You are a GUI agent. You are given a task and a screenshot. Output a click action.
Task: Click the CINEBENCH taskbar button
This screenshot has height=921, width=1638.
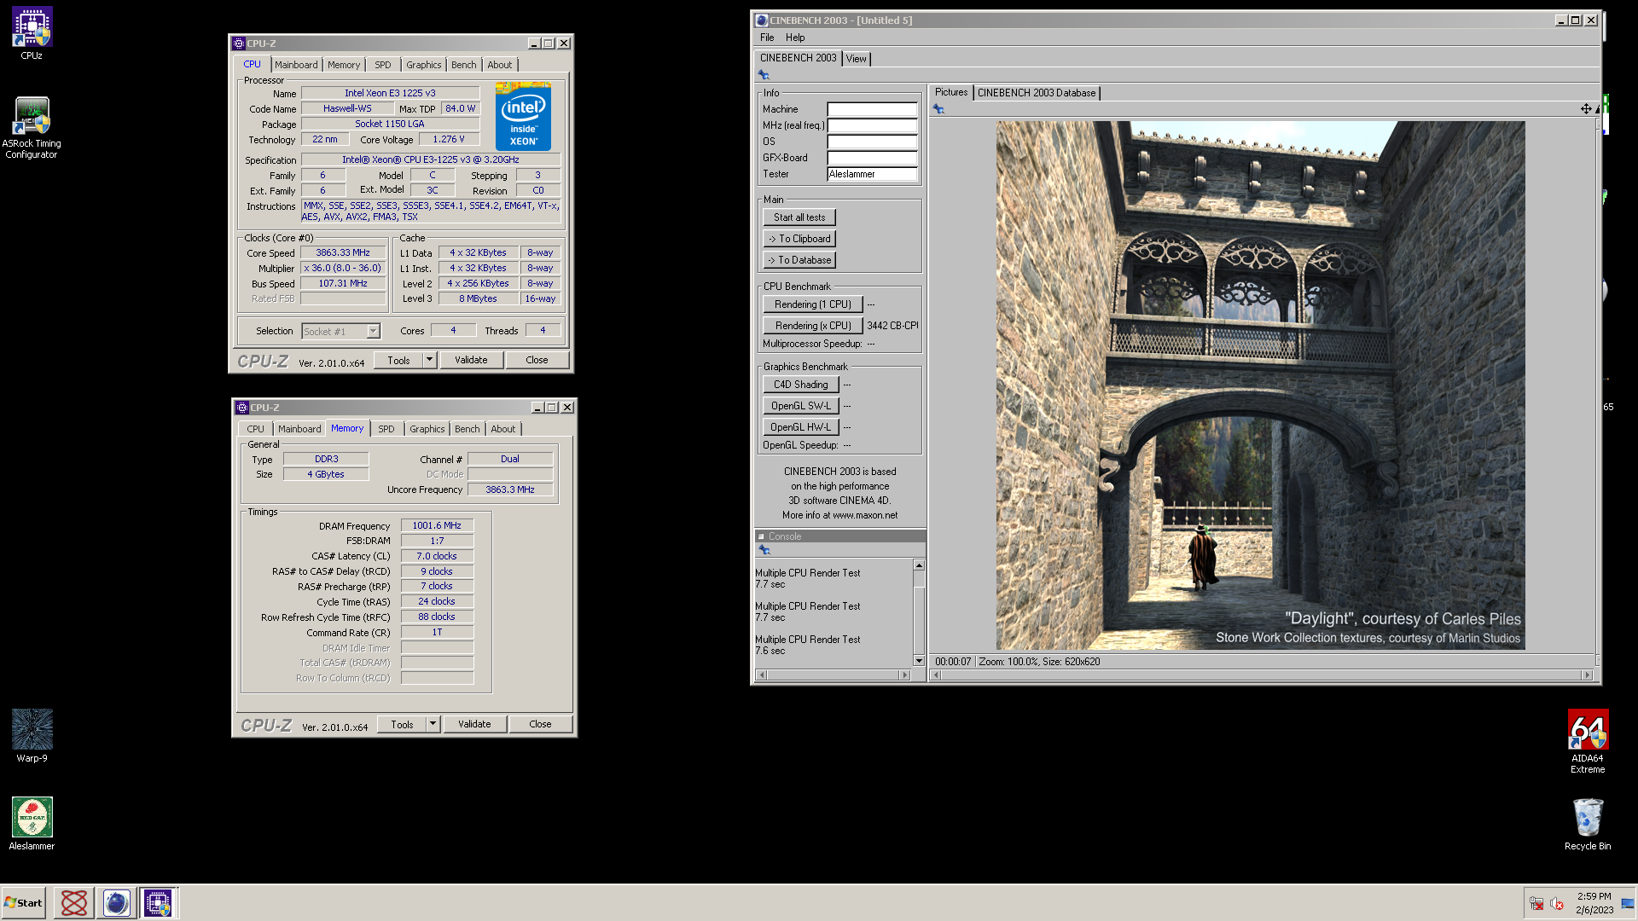116,902
